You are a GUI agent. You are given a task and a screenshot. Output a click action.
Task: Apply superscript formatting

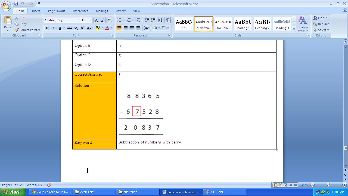click(x=82, y=28)
